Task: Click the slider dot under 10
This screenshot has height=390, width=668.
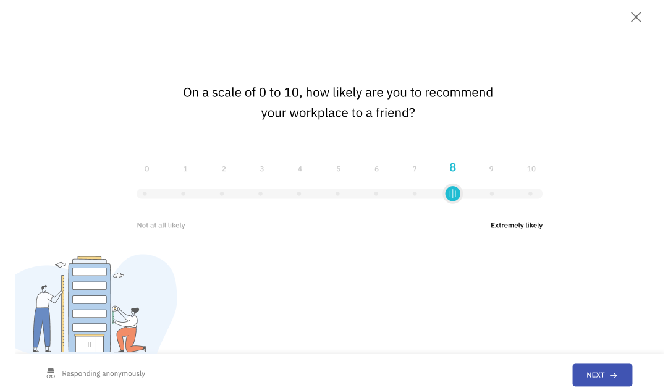Action: coord(530,193)
